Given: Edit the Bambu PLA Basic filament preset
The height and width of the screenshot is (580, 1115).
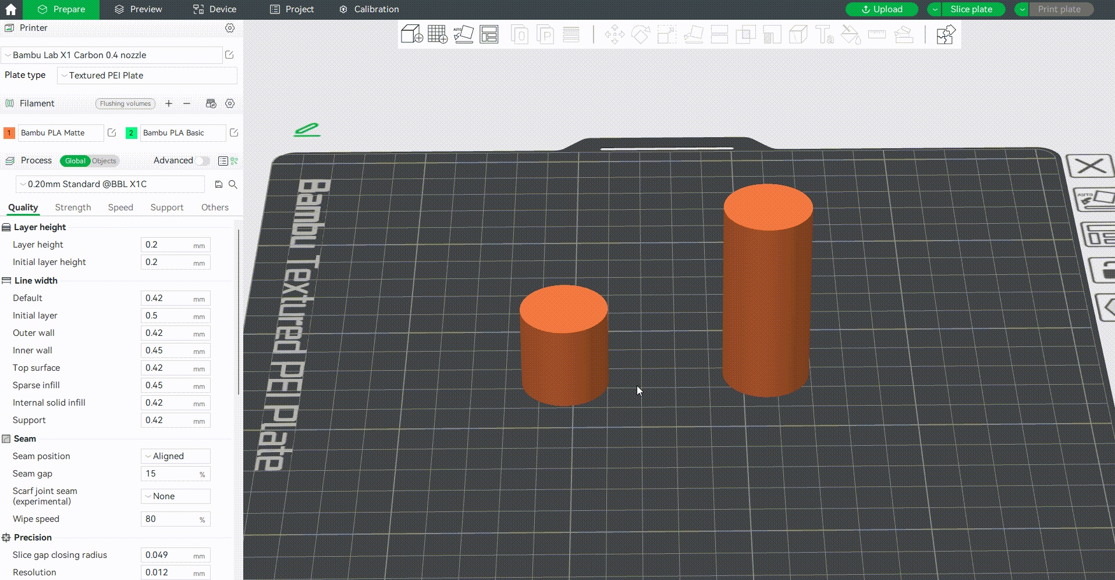Looking at the screenshot, I should click(234, 133).
